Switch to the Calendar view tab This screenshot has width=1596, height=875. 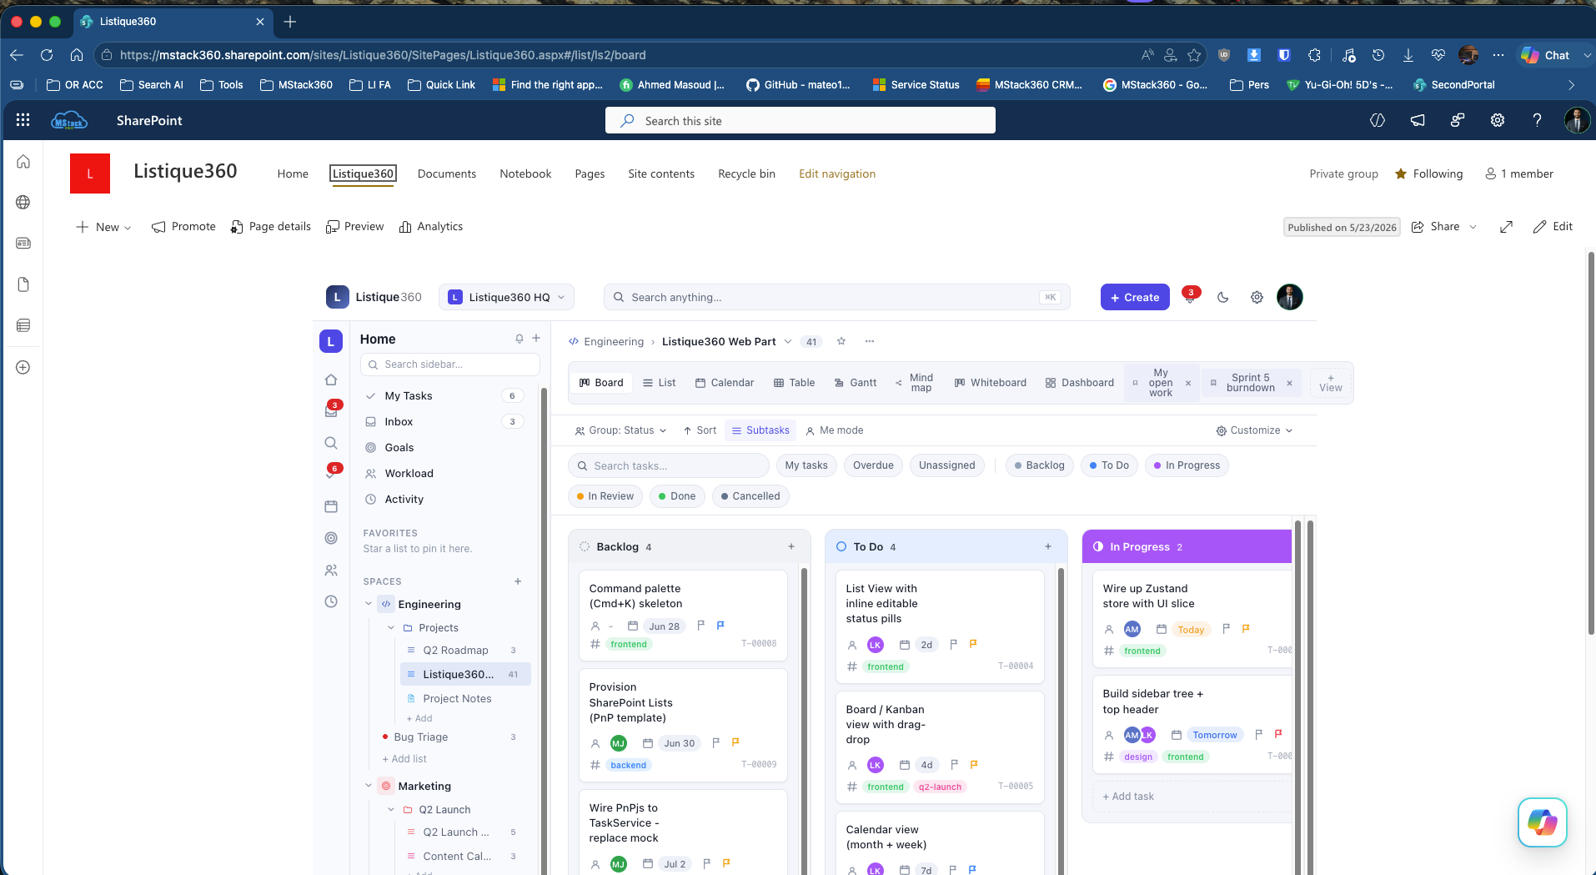[725, 382]
